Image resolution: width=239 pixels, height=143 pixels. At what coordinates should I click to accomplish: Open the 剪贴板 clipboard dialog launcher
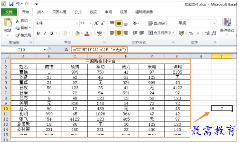click(x=31, y=42)
